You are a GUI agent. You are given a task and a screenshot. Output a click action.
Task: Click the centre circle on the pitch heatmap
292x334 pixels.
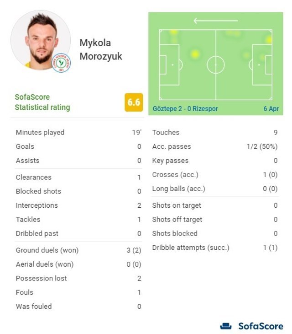(x=215, y=65)
